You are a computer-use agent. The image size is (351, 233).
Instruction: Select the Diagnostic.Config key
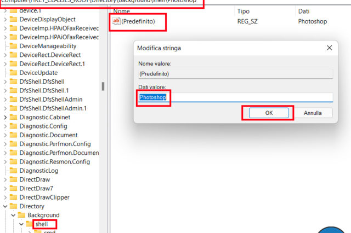43,126
